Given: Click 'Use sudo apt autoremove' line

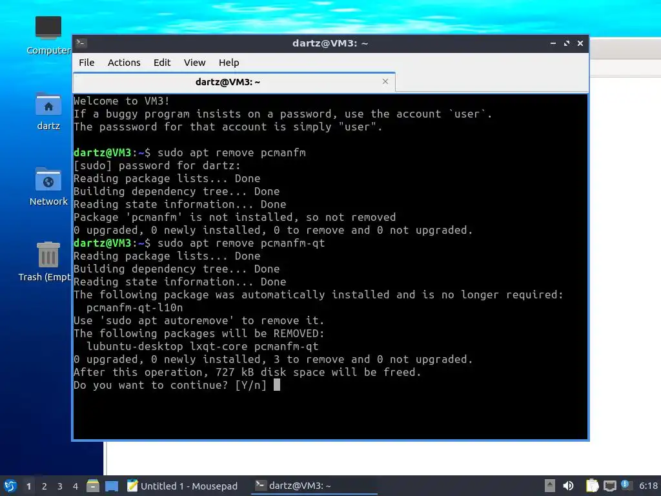Looking at the screenshot, I should [199, 320].
